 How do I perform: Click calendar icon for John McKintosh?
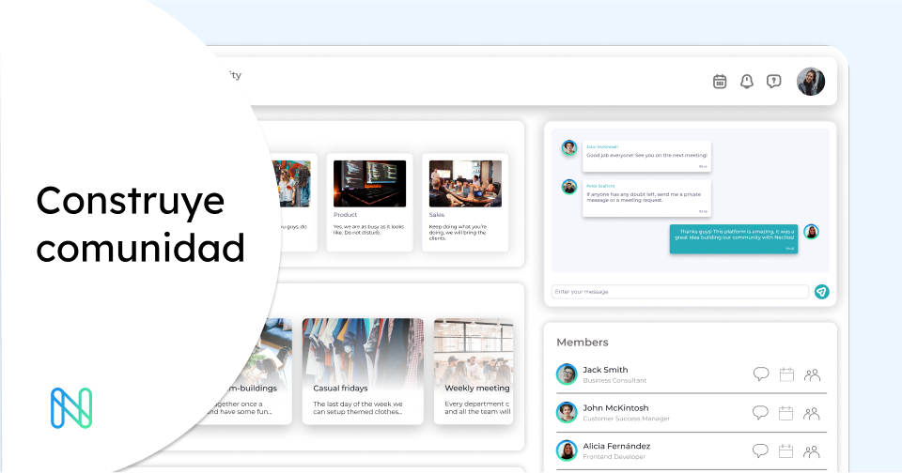pos(786,413)
